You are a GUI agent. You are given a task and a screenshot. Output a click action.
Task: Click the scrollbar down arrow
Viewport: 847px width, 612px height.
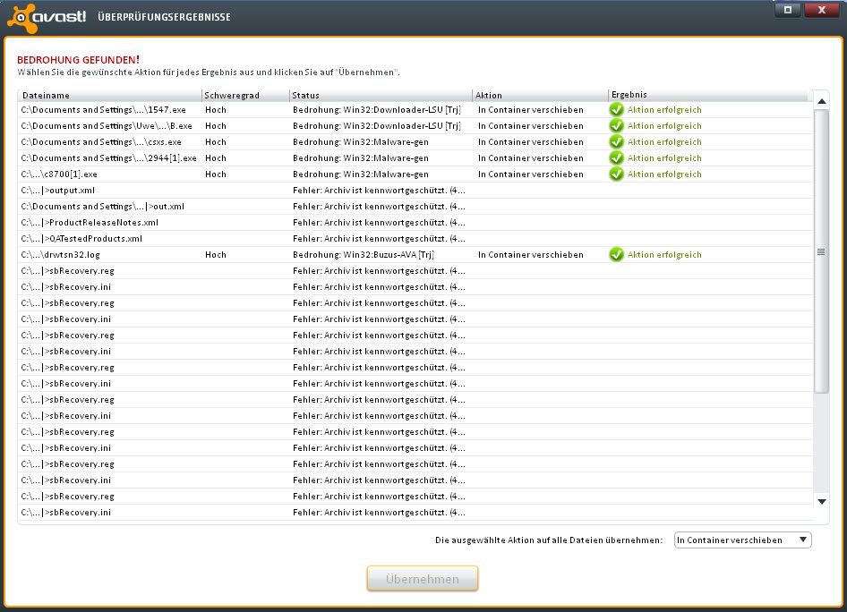point(821,501)
